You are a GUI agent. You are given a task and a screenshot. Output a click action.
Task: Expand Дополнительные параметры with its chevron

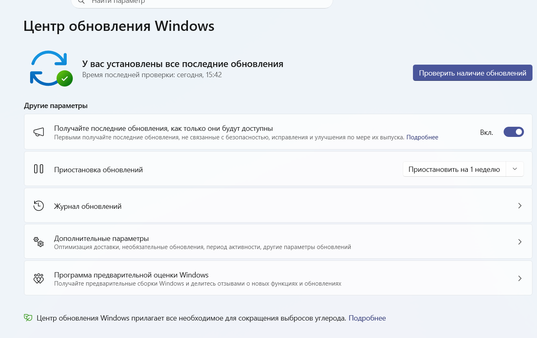point(520,242)
